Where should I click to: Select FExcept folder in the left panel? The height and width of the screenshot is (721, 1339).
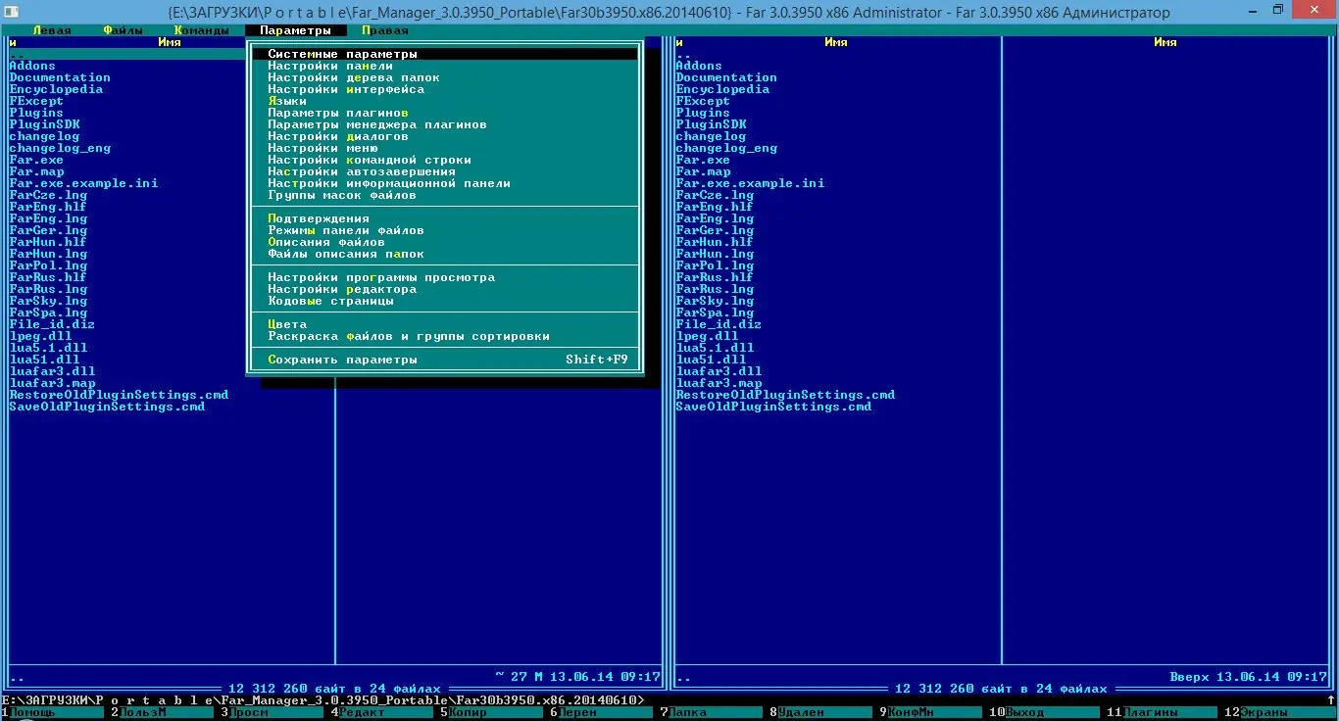[x=36, y=101]
